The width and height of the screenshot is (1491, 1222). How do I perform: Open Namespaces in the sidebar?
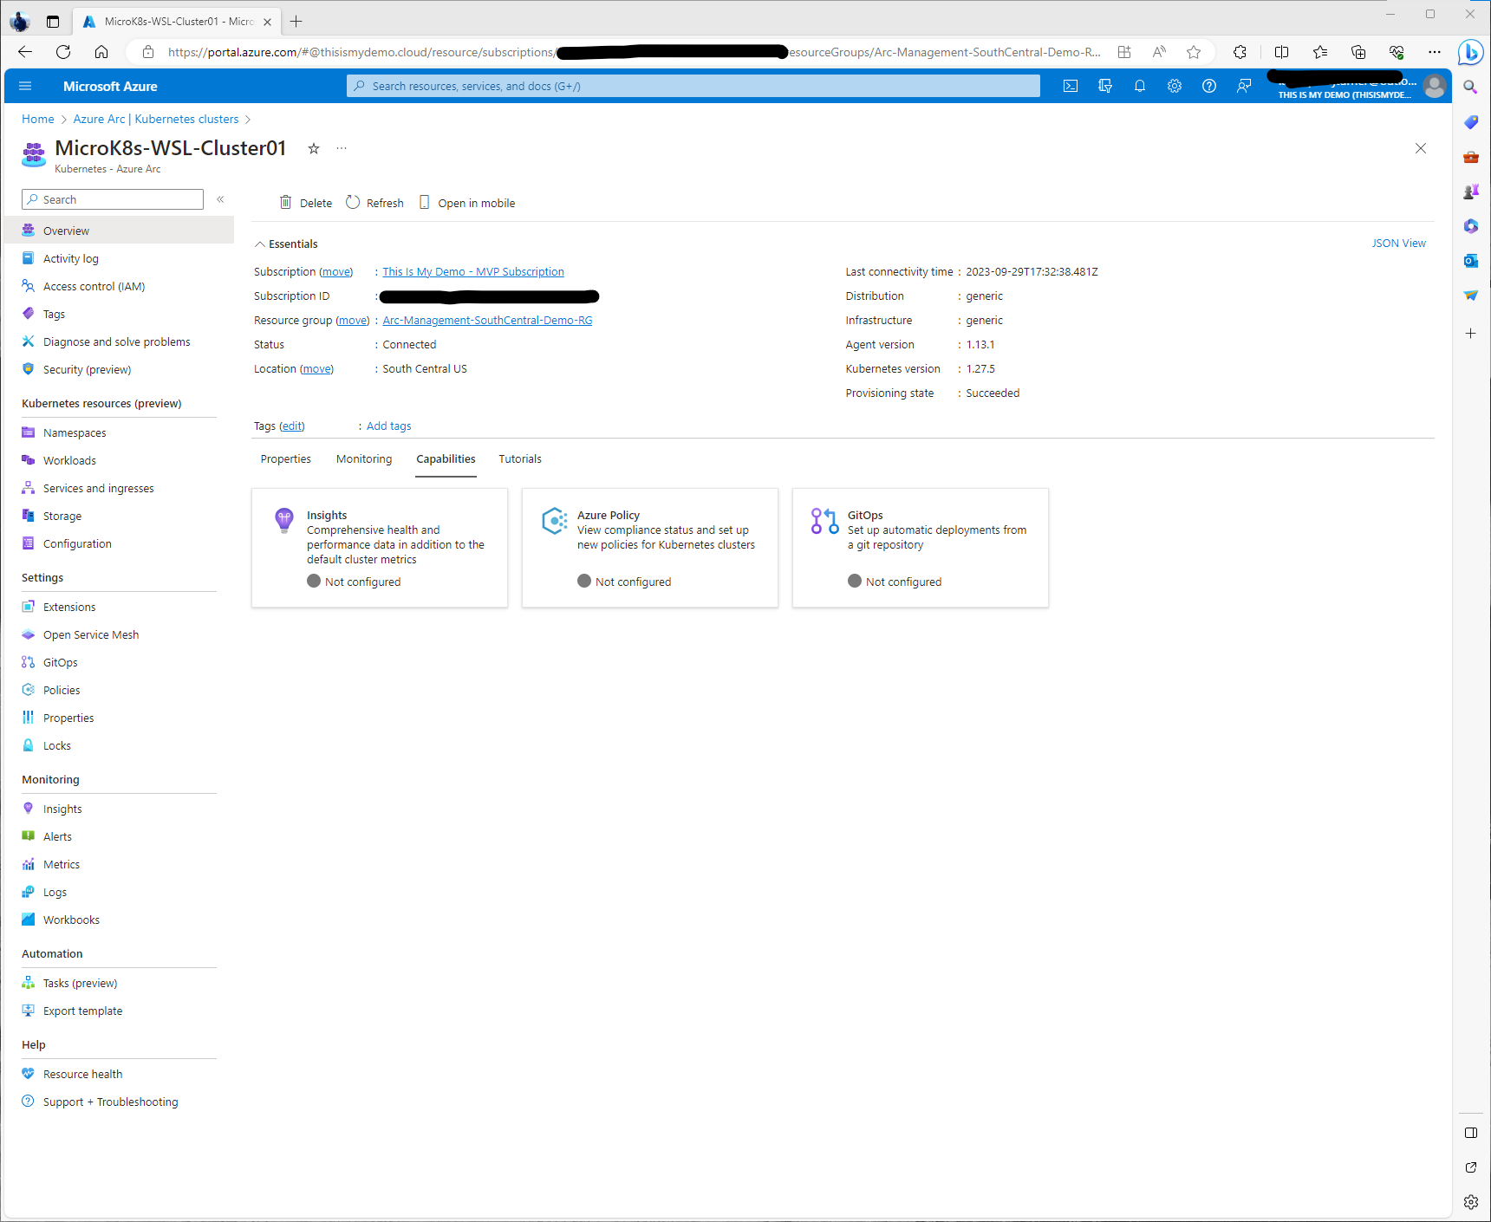click(x=75, y=433)
